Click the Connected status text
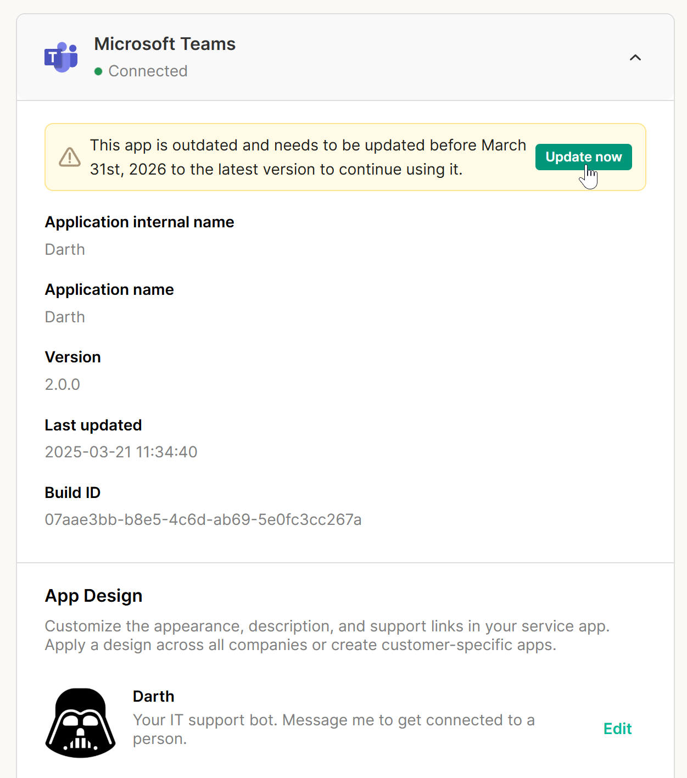This screenshot has width=687, height=778. 148,71
